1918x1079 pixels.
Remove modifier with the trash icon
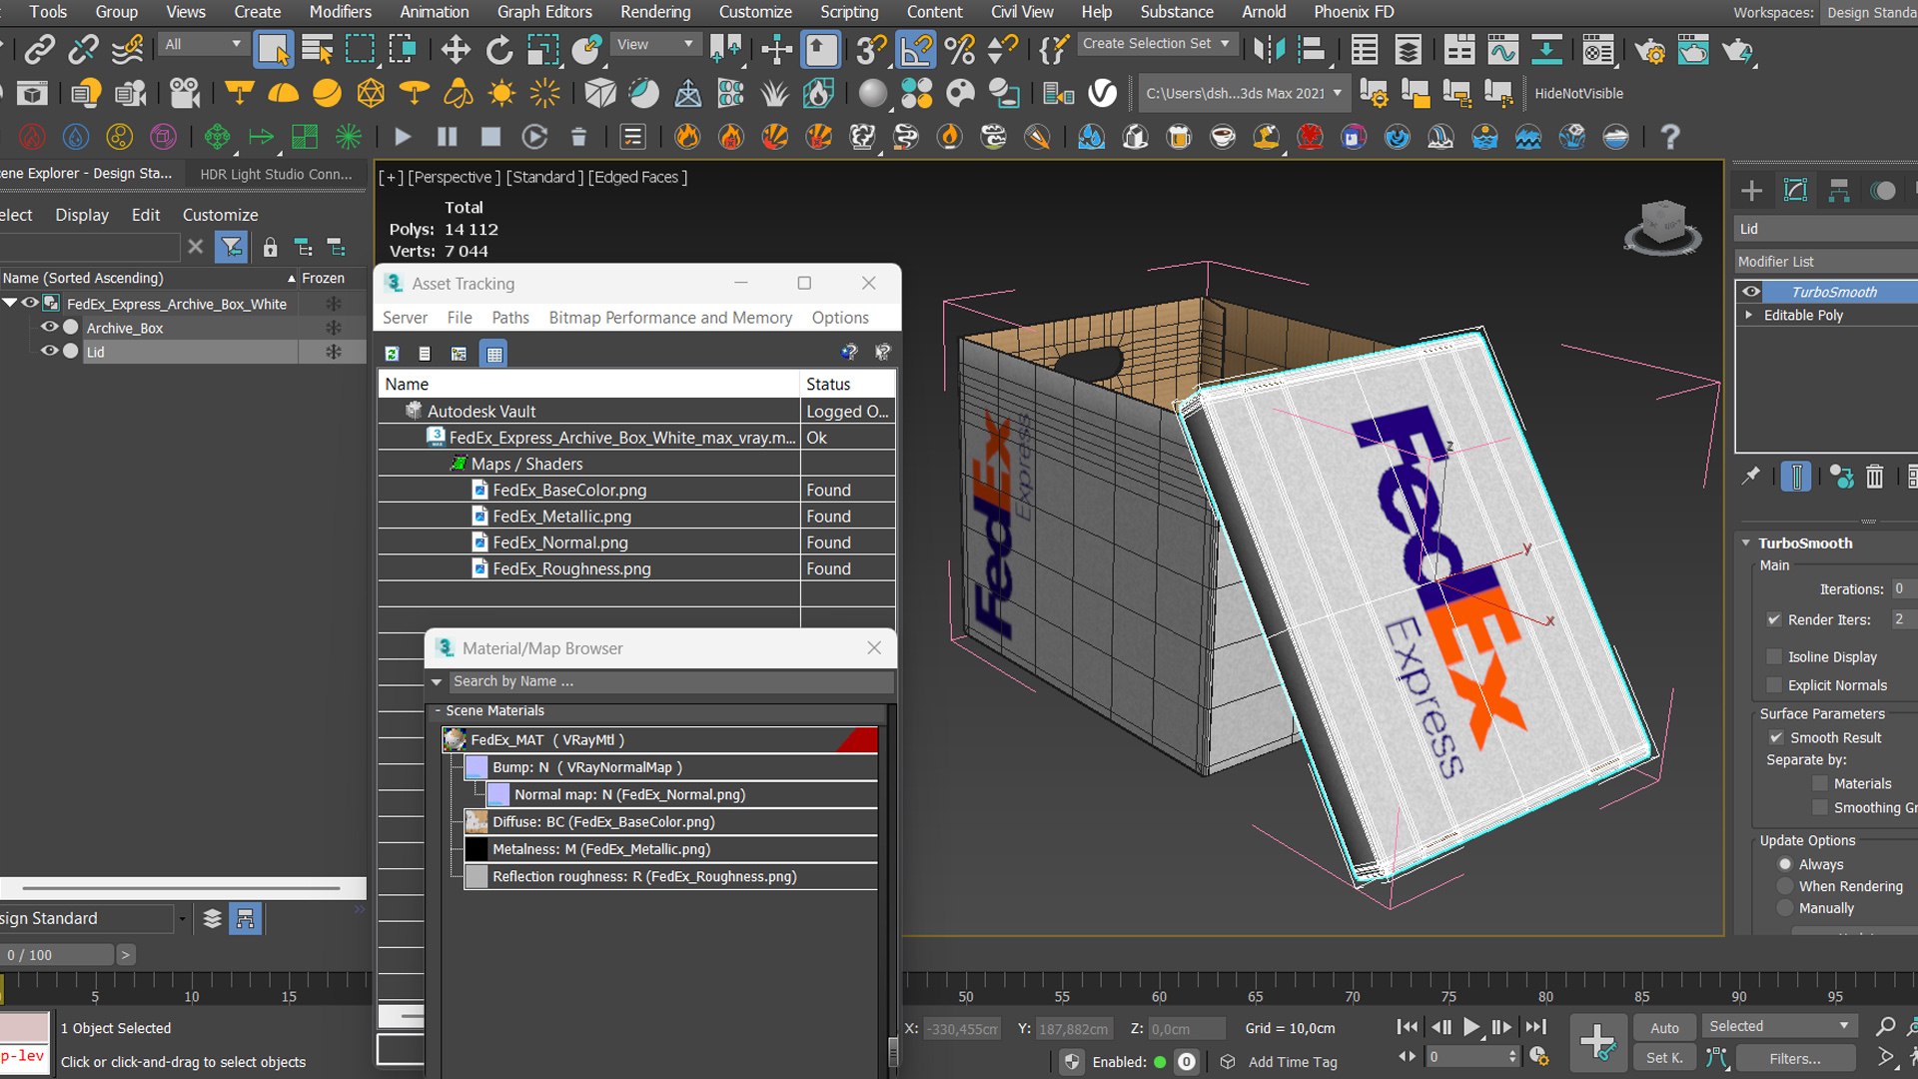pos(1874,477)
